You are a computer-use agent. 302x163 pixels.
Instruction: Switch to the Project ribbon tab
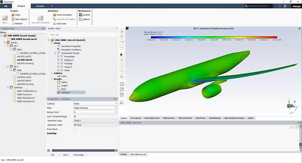(x=21, y=6)
